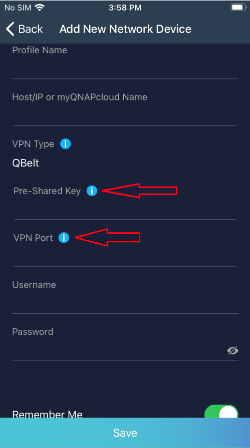Tap the Remember Me label
The width and height of the screenshot is (250, 448).
pos(48,414)
